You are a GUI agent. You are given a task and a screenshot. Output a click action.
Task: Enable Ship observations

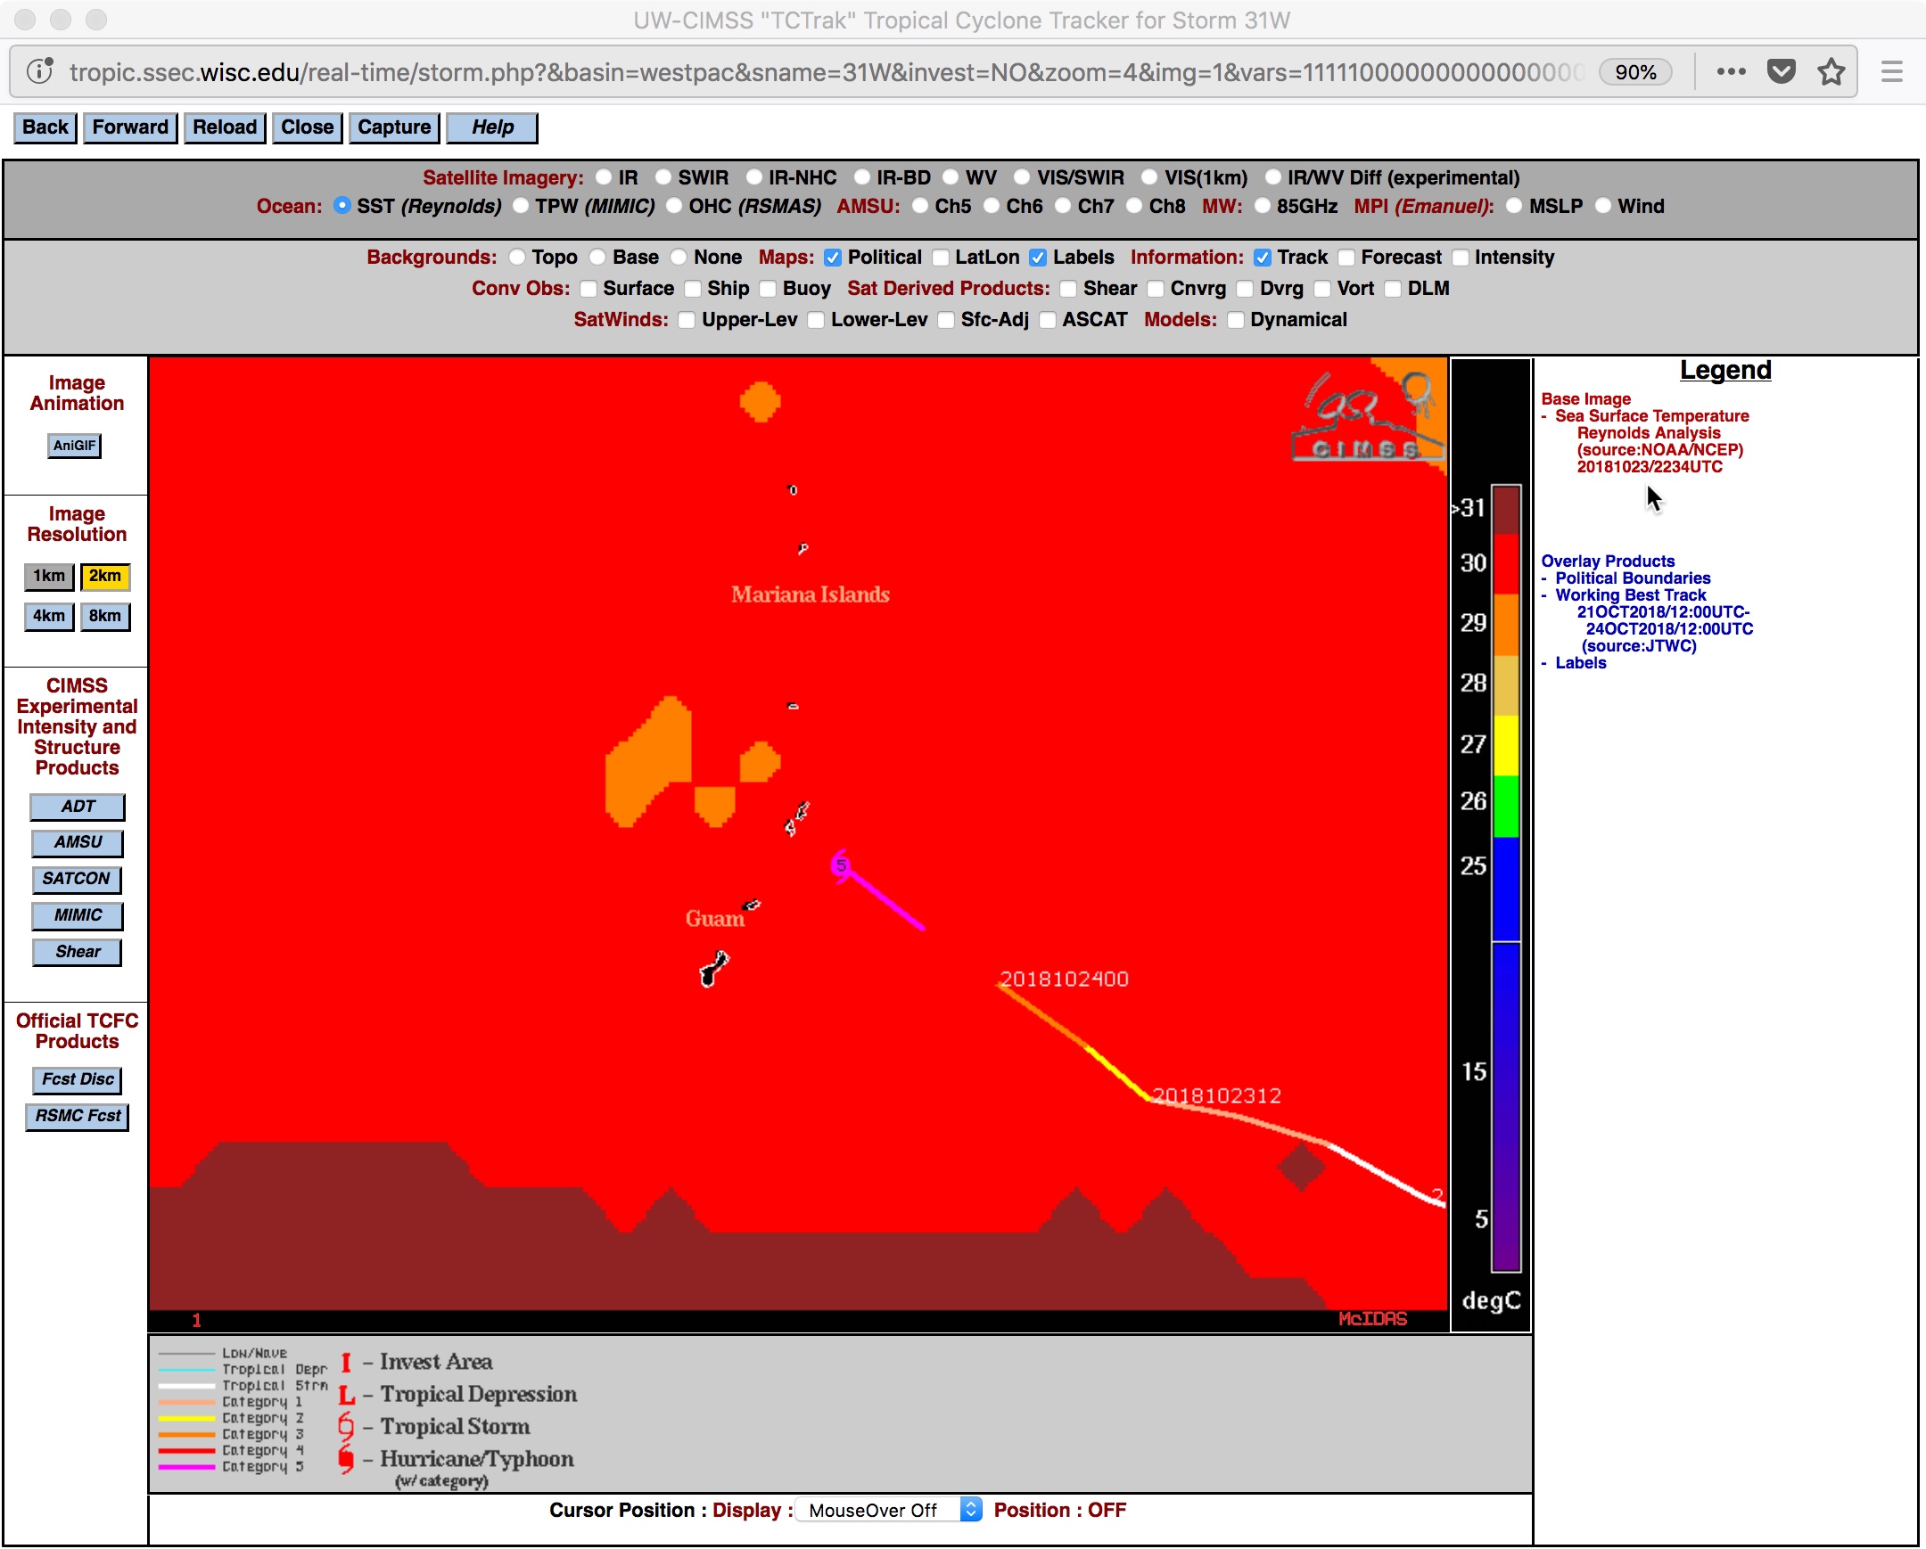(x=692, y=289)
